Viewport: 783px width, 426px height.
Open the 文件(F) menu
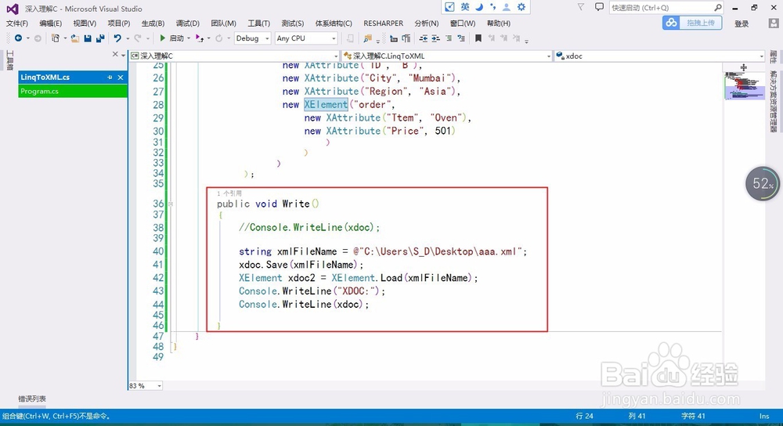click(17, 23)
